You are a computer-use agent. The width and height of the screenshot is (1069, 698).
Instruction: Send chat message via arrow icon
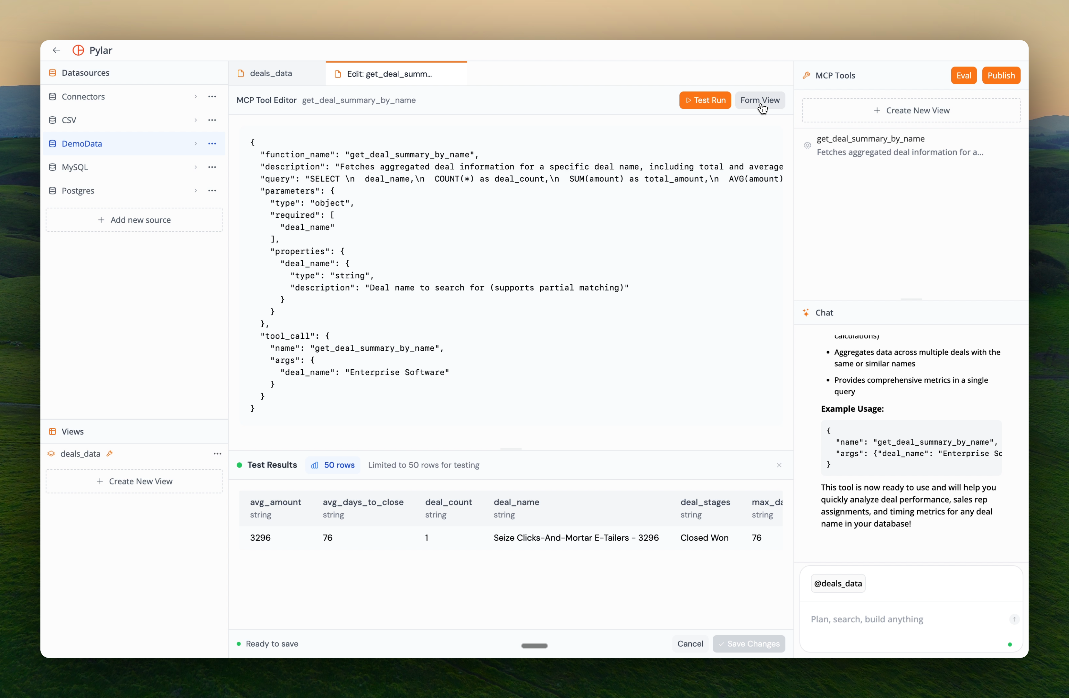coord(1014,619)
